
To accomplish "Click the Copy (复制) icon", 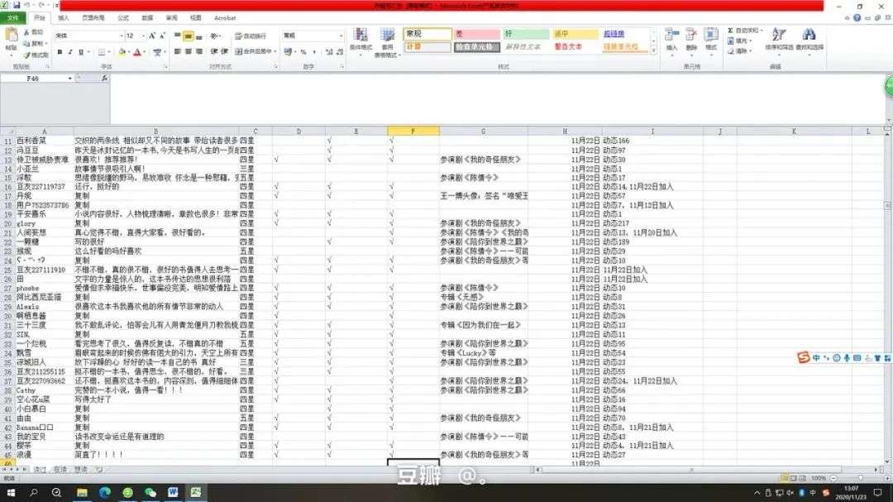I will [x=26, y=43].
